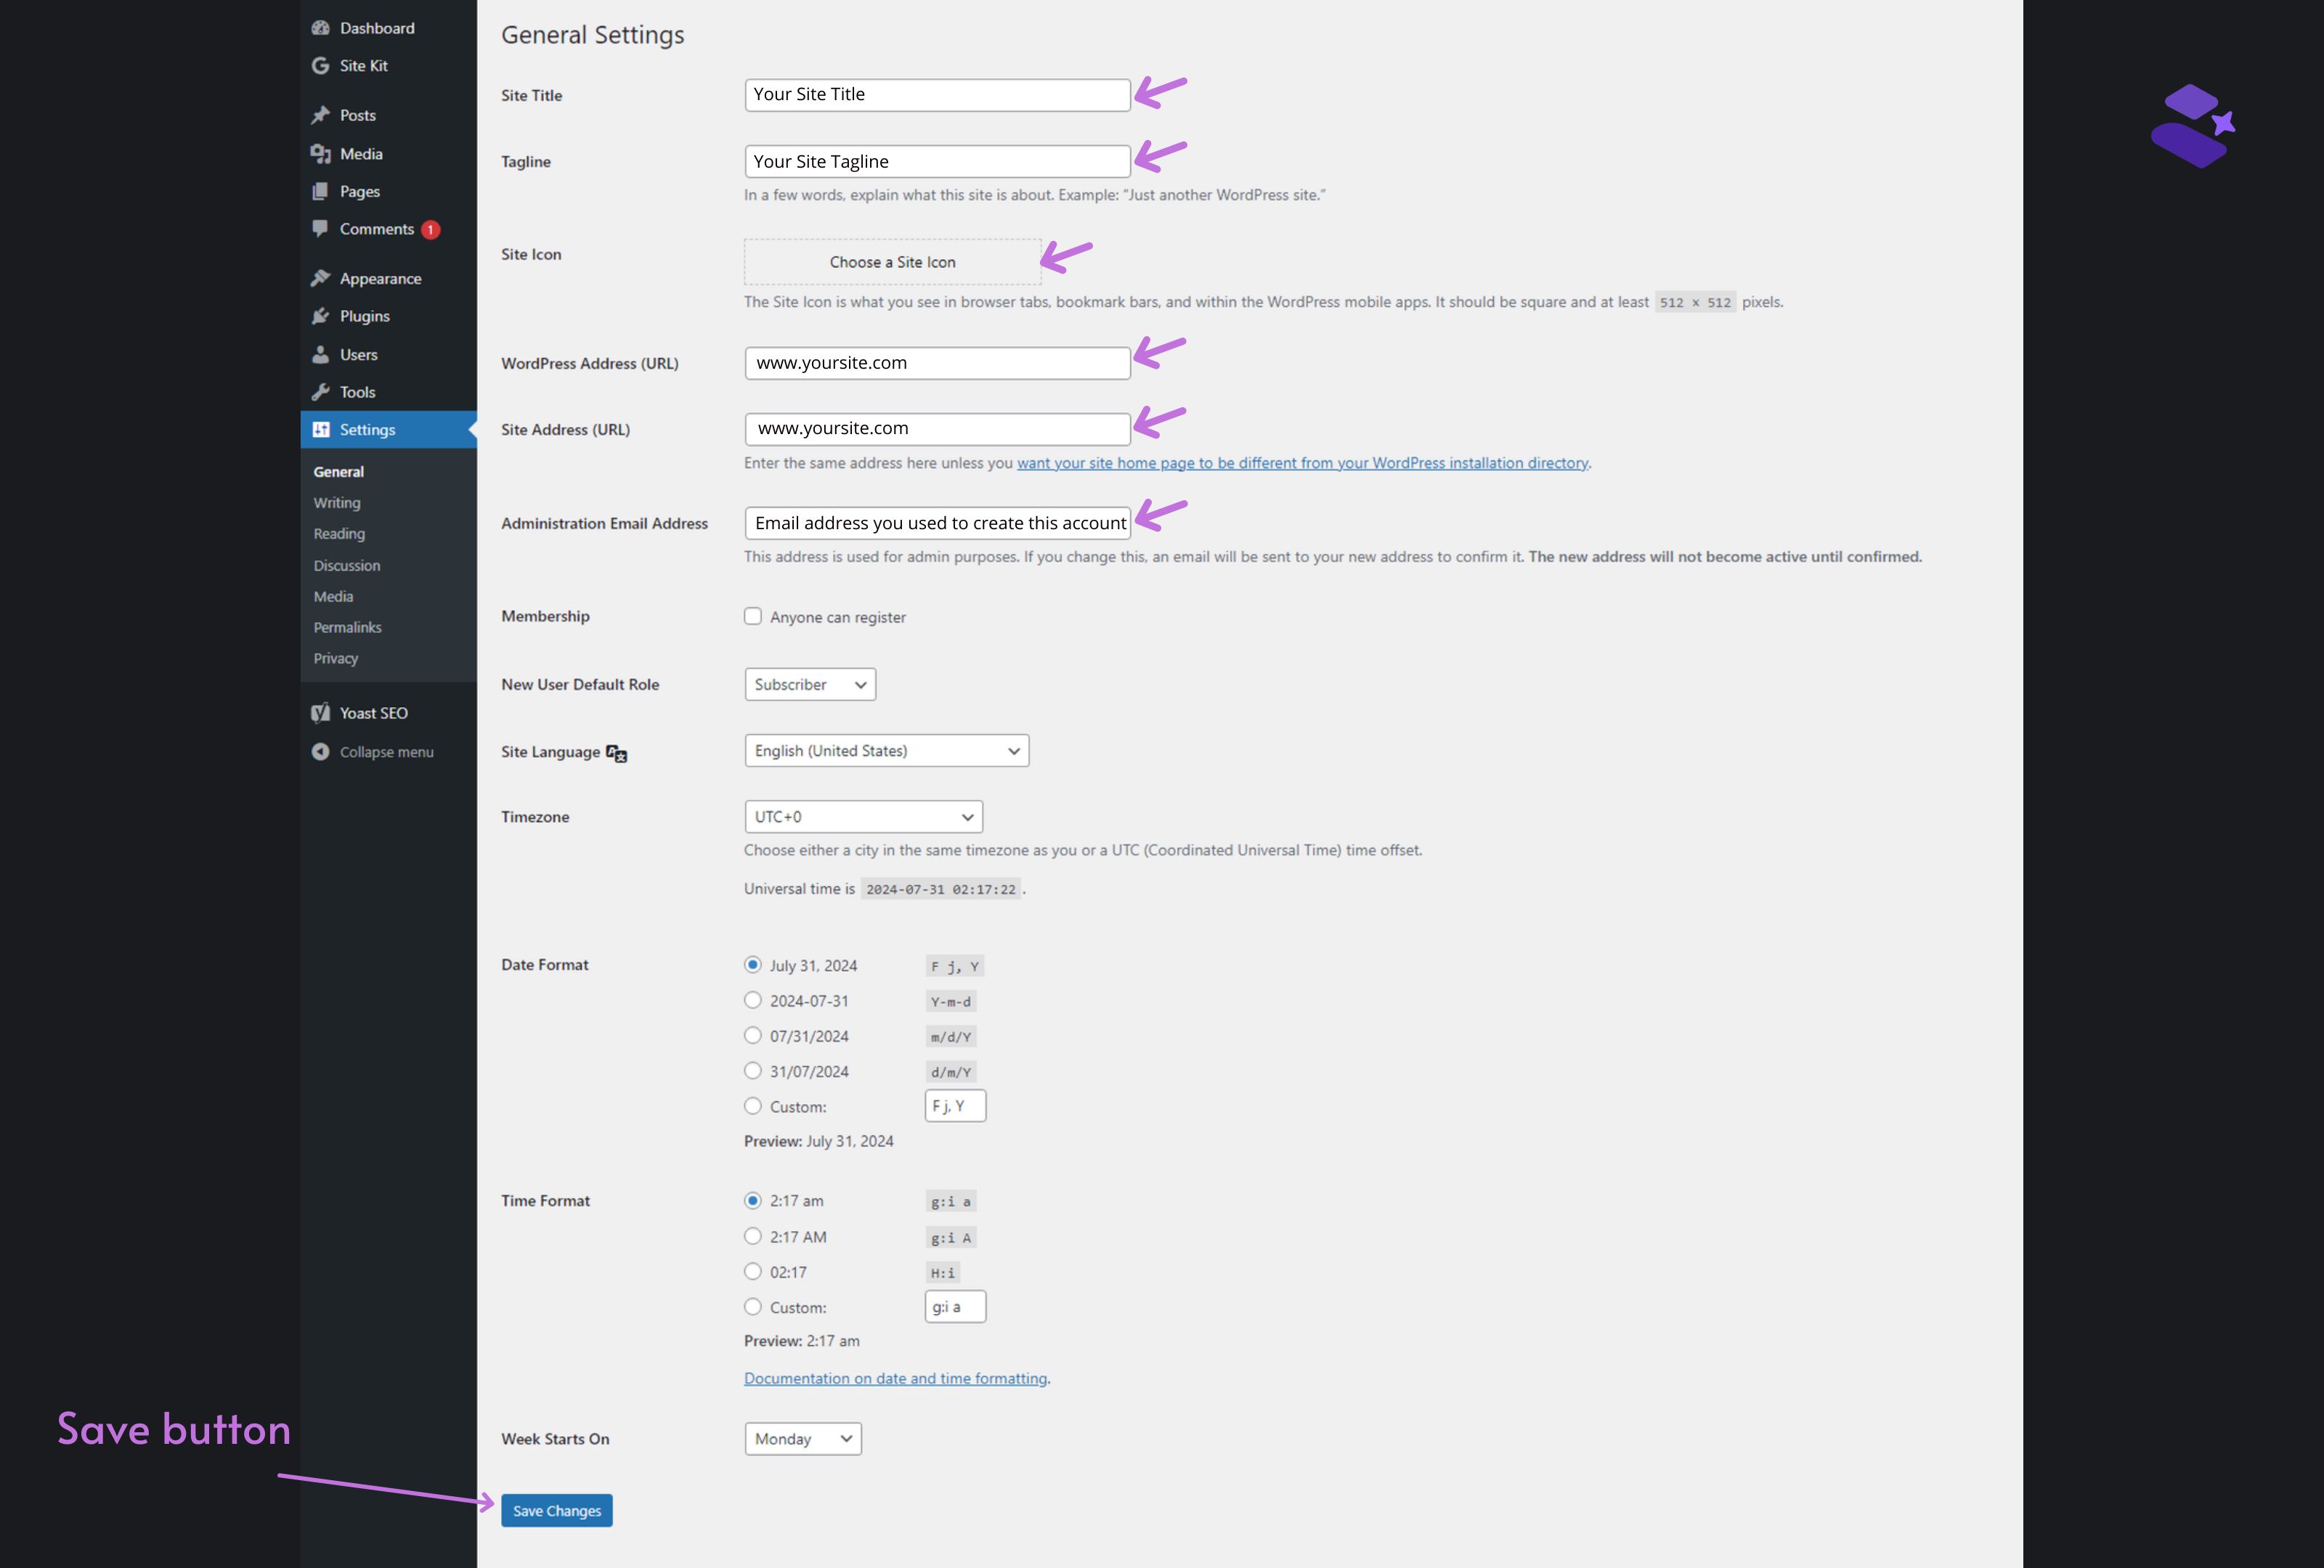The height and width of the screenshot is (1568, 2324).
Task: Click Save Changes button
Action: (x=556, y=1508)
